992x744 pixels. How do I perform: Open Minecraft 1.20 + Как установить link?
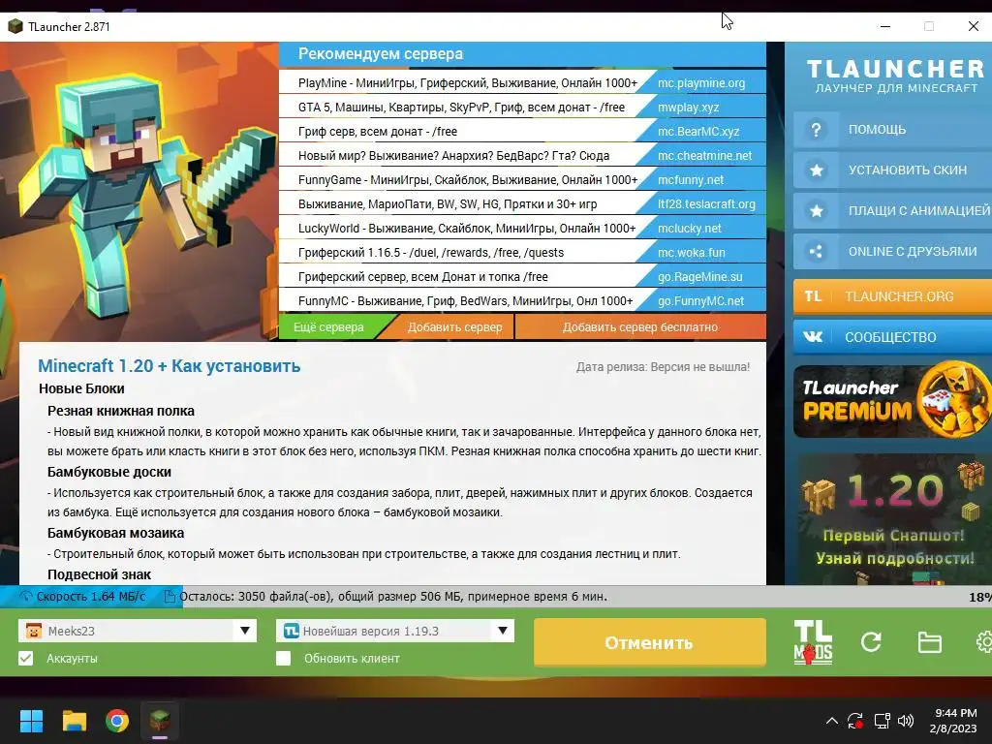(169, 365)
